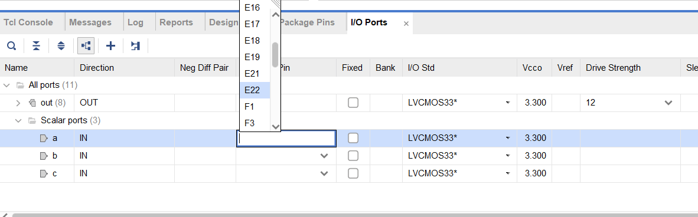Click the port icon next to 'a'
This screenshot has width=698, height=217.
pos(44,139)
